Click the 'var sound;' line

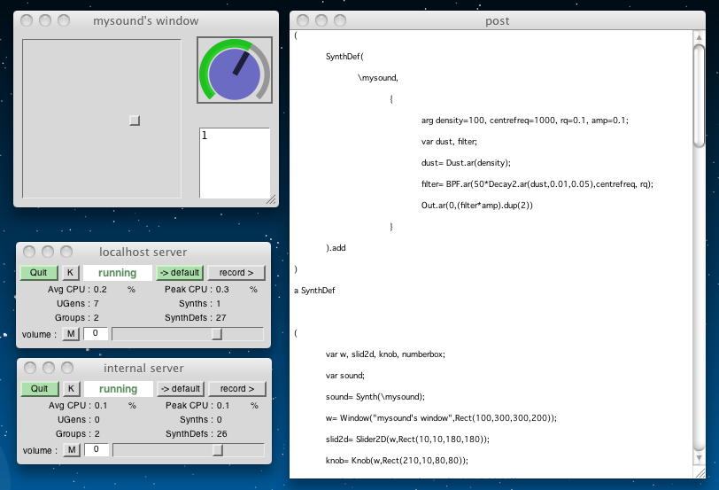344,376
